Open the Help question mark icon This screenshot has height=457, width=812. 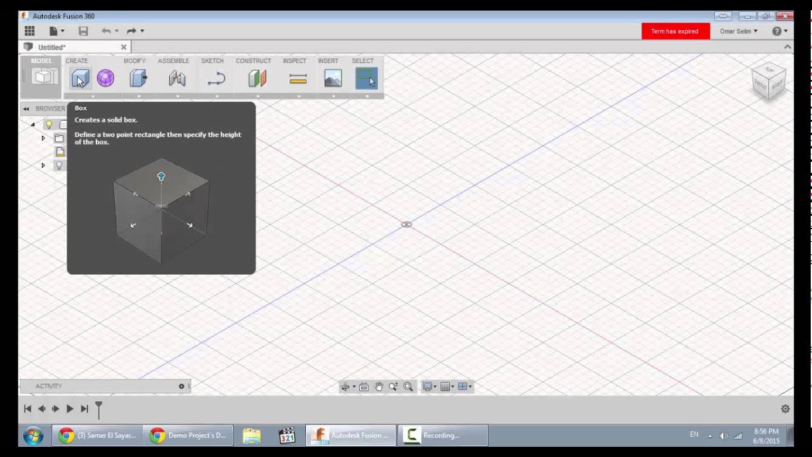(x=776, y=31)
